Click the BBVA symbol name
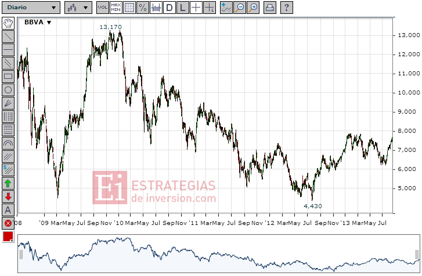The image size is (422, 276). pyautogui.click(x=34, y=22)
